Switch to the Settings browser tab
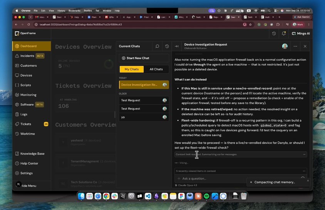325x210 pixels. coord(250,17)
